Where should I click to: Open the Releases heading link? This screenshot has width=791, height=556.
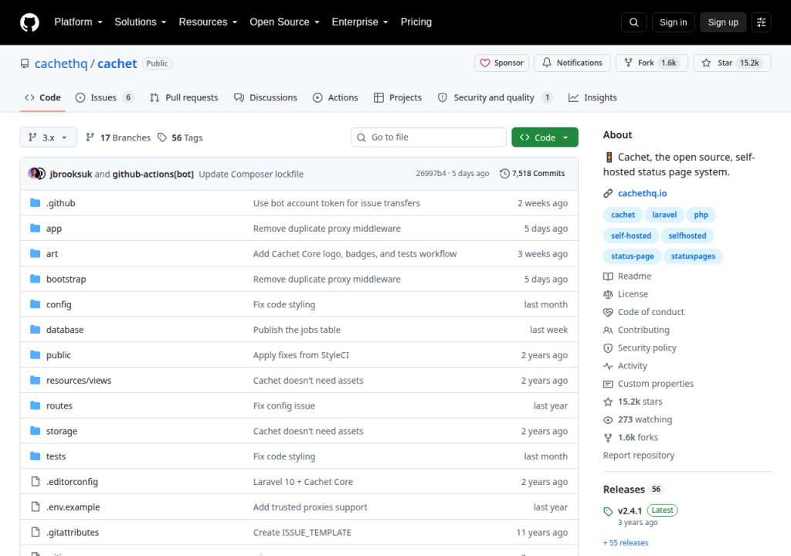(624, 490)
